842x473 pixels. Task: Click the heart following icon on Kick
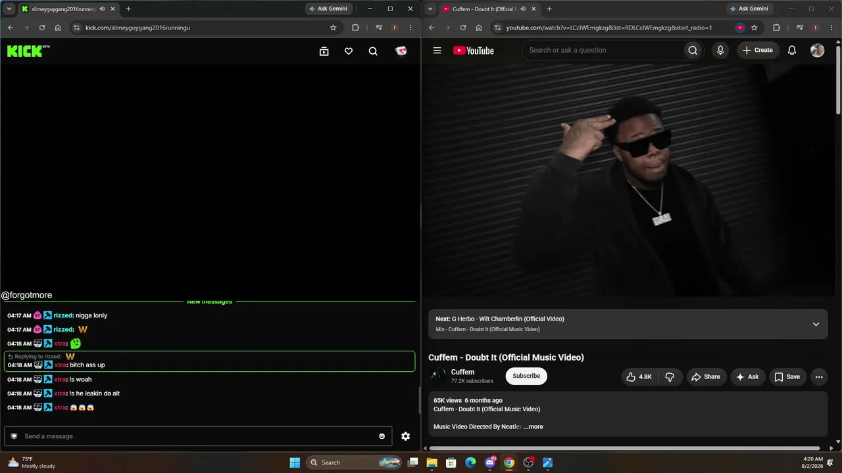[x=349, y=51]
